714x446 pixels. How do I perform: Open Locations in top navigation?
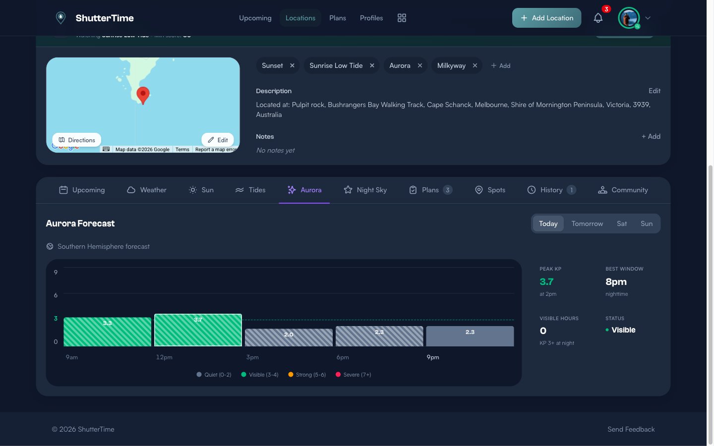300,18
